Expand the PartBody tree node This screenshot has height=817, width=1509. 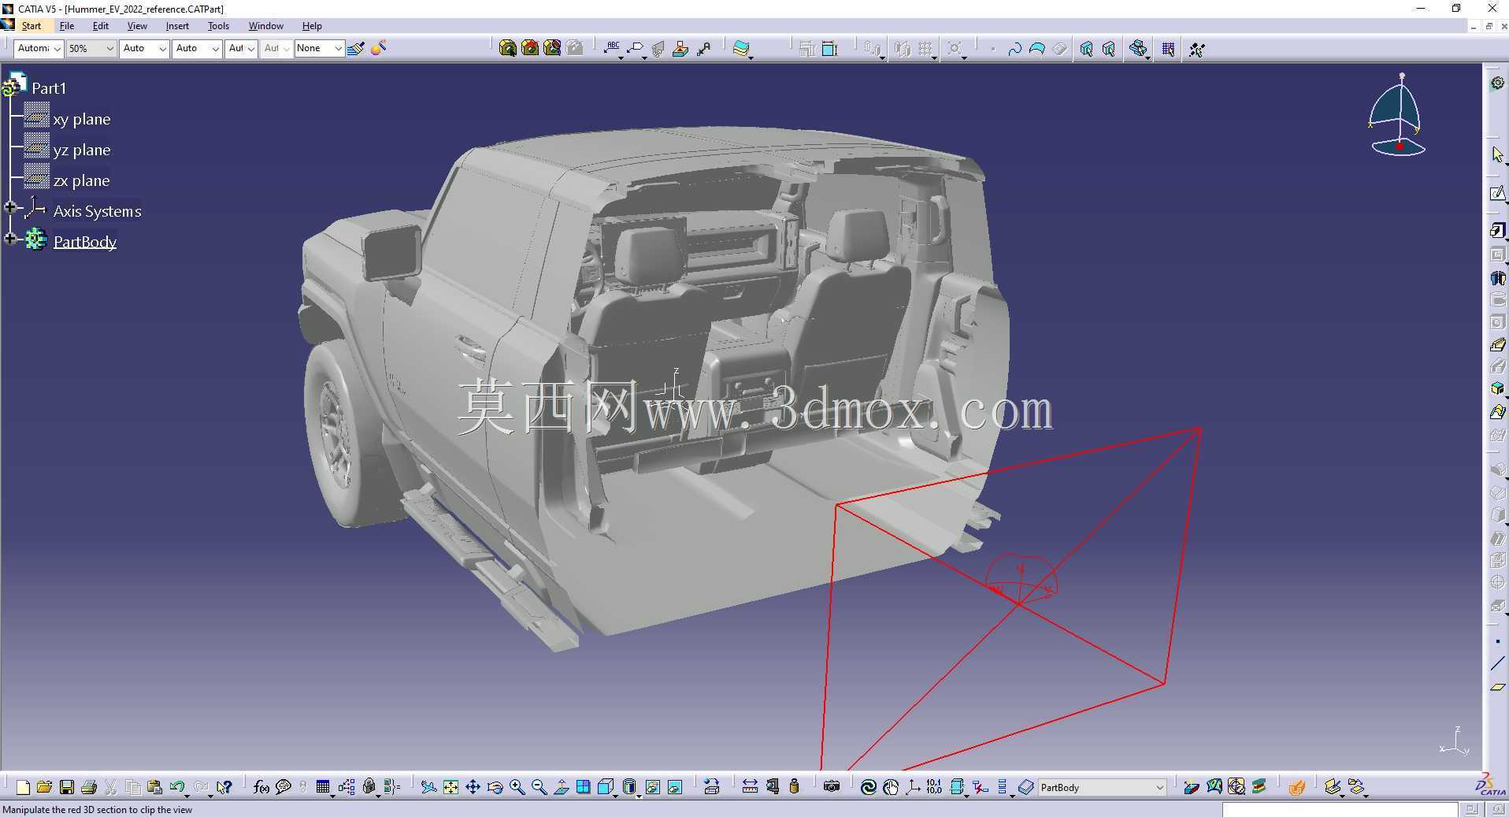pyautogui.click(x=10, y=239)
